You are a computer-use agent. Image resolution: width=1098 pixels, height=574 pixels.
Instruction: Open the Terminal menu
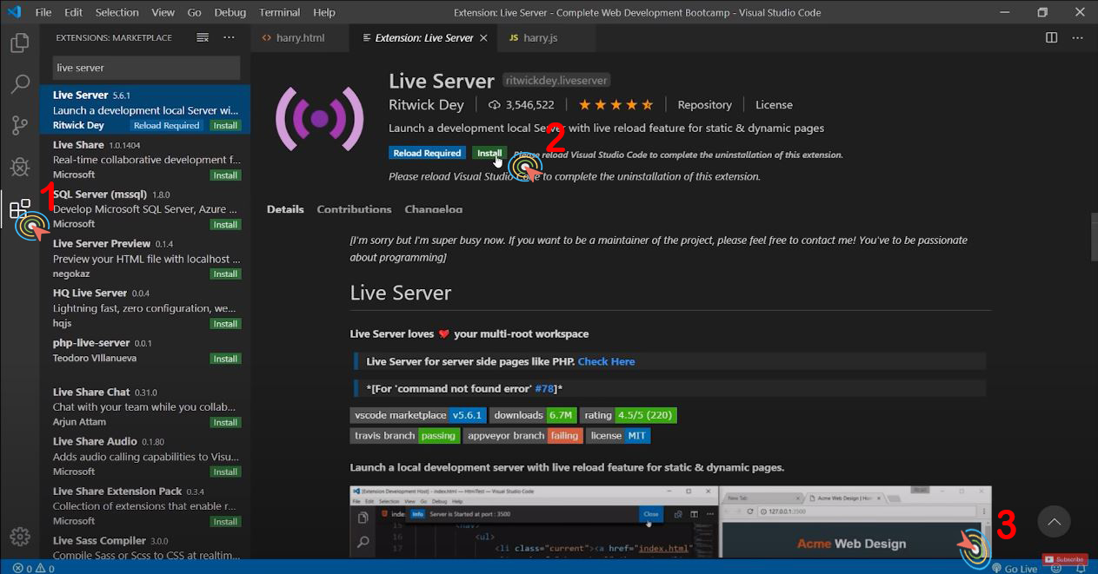279,12
